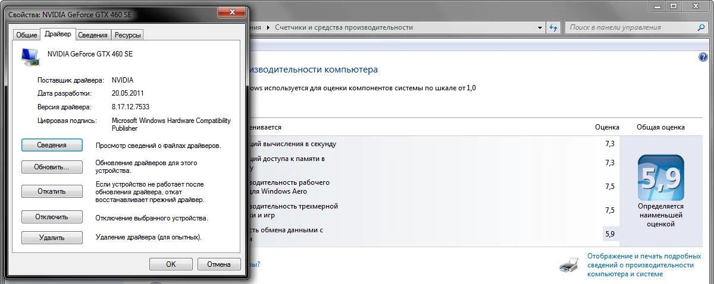Open the address bar history dropdown
The height and width of the screenshot is (284, 714).
point(540,27)
